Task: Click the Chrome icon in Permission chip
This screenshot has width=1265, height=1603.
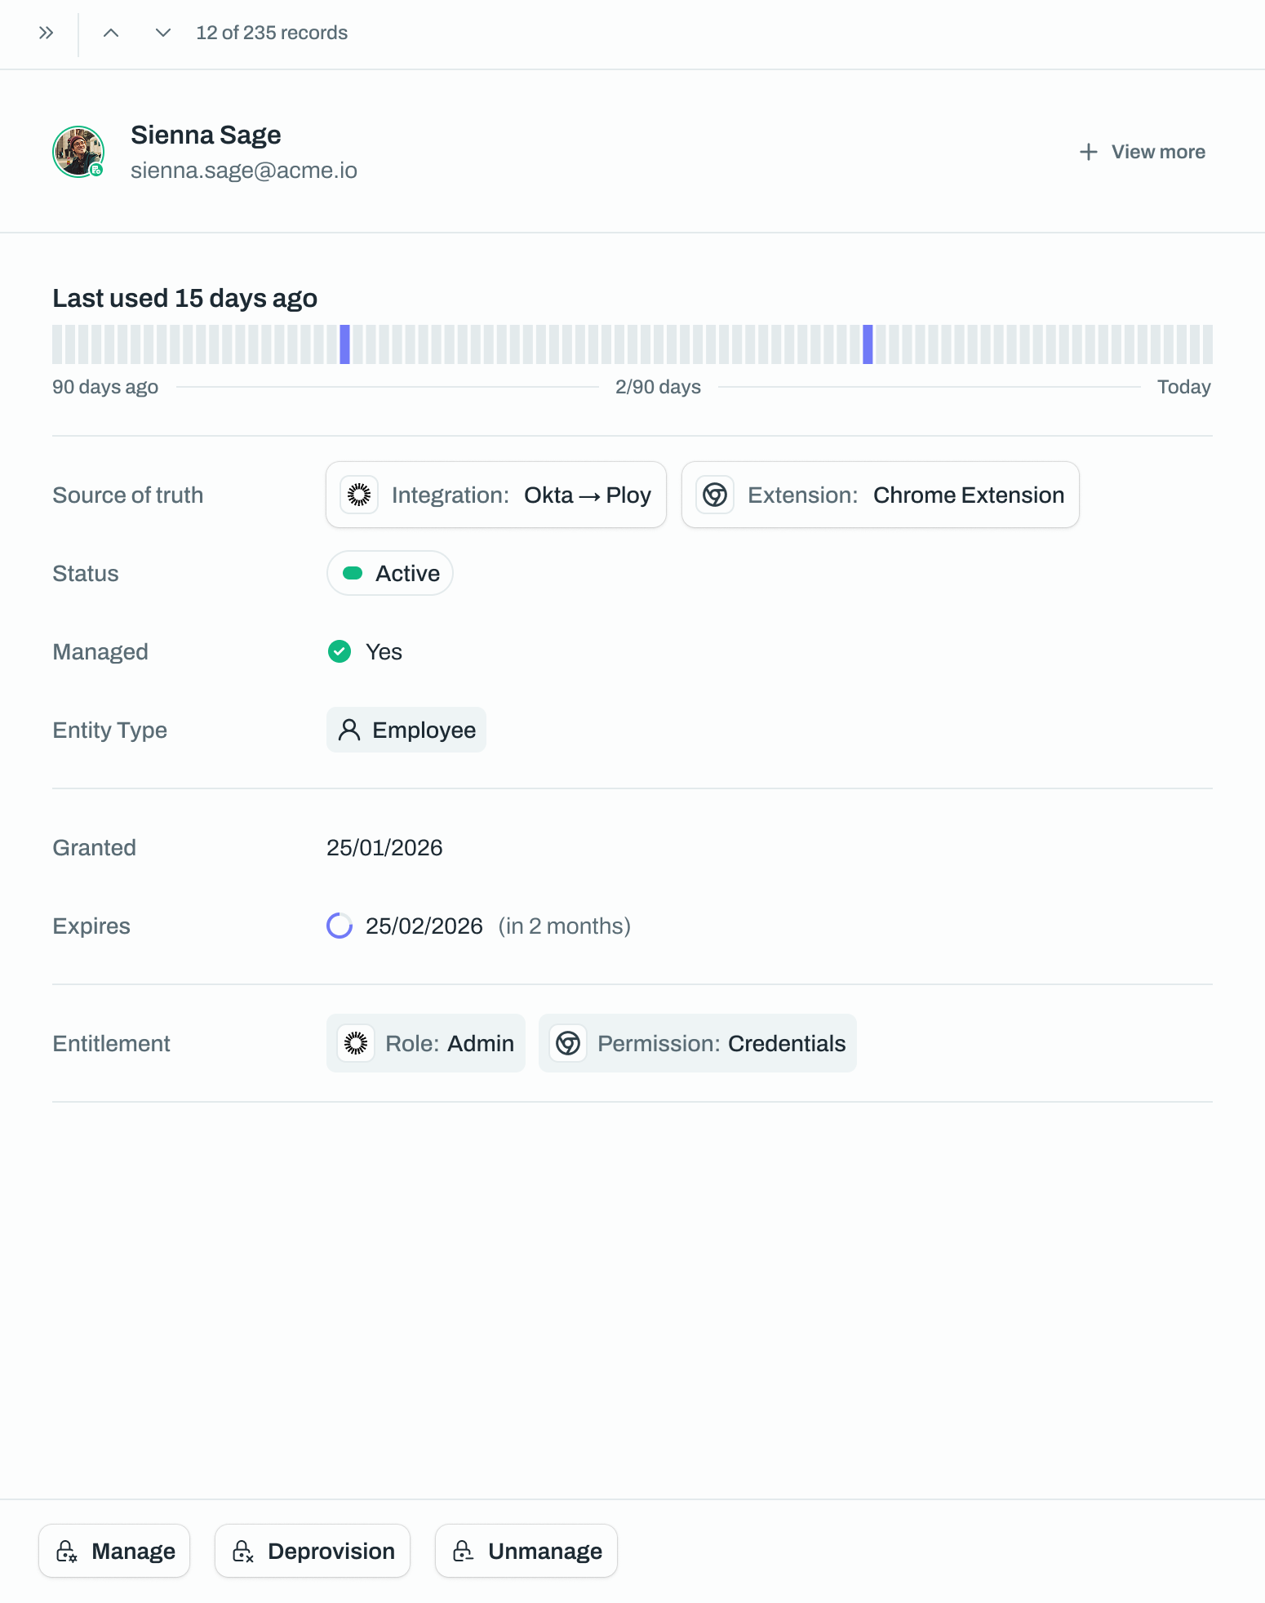Action: [568, 1043]
